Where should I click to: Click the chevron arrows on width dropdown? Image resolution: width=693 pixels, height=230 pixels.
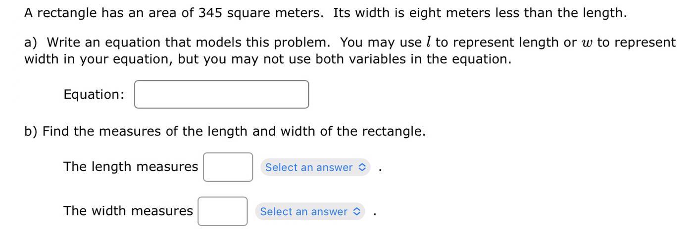(x=357, y=212)
